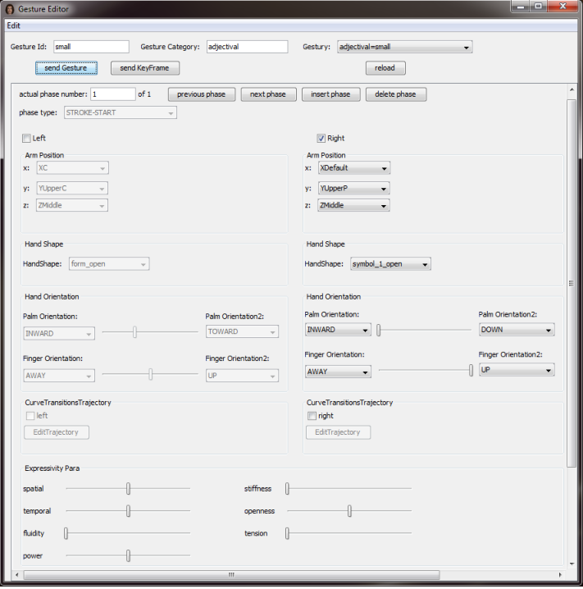This screenshot has height=589, width=583.
Task: Open right arm x position XDefault dropdown
Action: pyautogui.click(x=354, y=168)
